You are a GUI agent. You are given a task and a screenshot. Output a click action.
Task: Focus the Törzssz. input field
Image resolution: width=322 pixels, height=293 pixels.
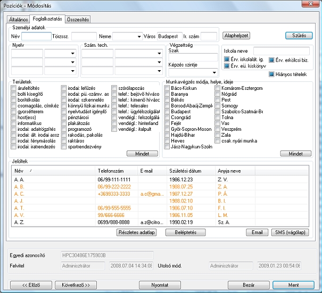[84, 36]
